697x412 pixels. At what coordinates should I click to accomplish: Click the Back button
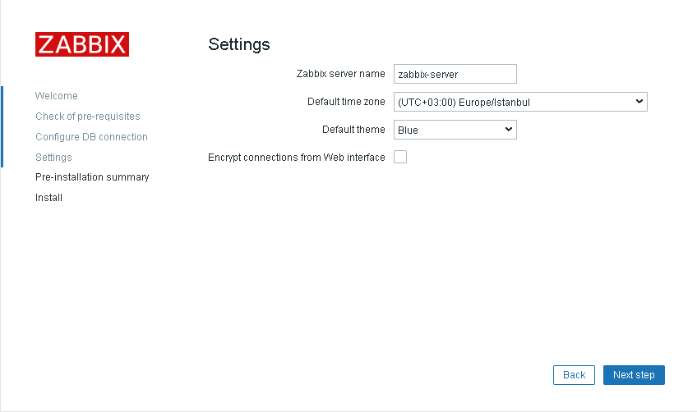point(574,375)
